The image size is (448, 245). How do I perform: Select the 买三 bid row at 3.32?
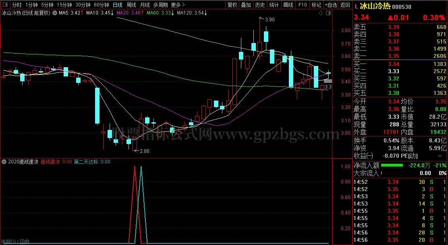pyautogui.click(x=400, y=78)
